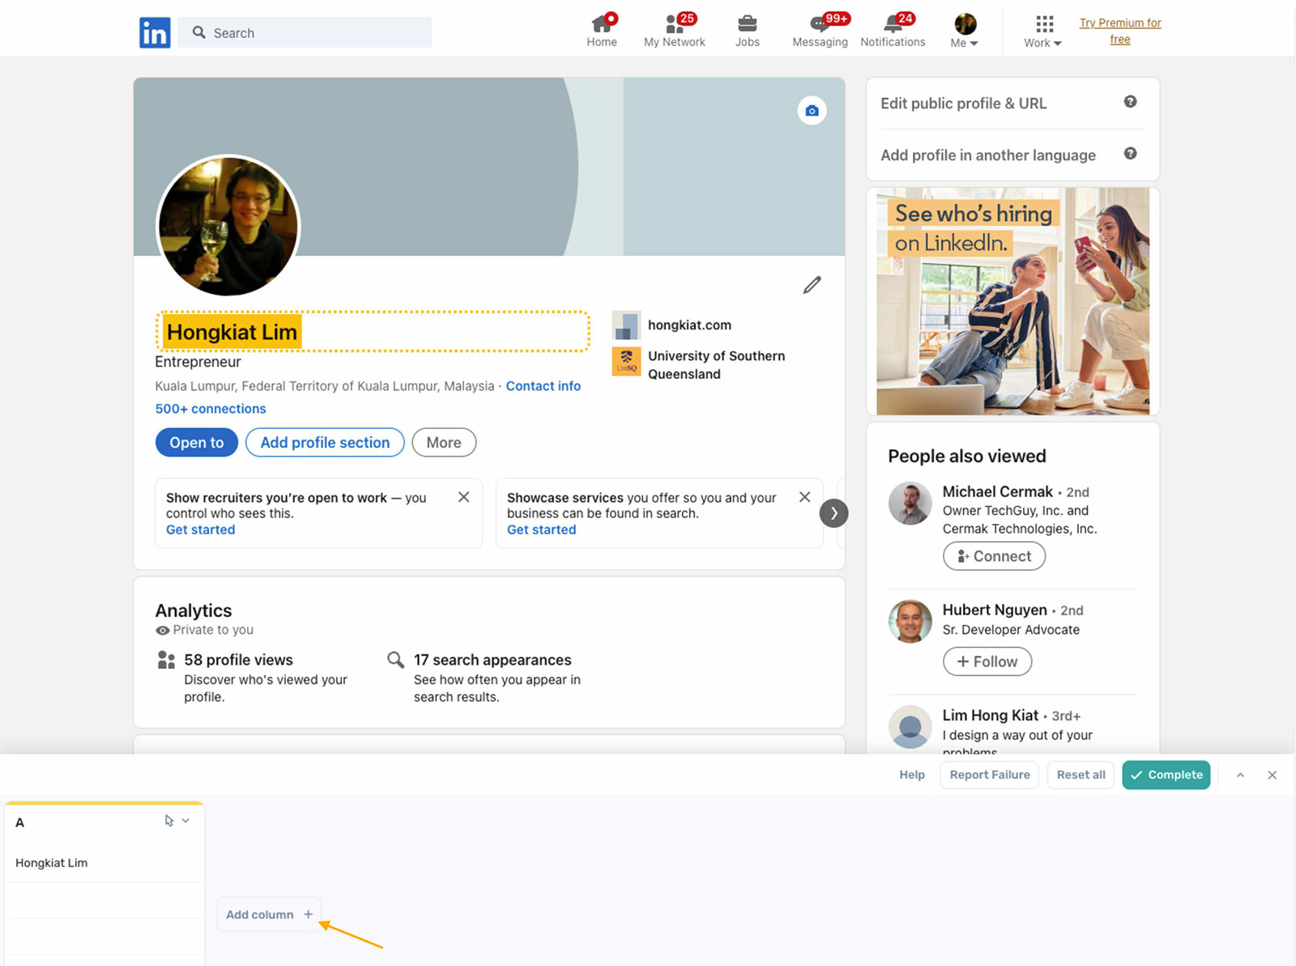Open the Notifications bell icon
The height and width of the screenshot is (966, 1296).
[893, 31]
